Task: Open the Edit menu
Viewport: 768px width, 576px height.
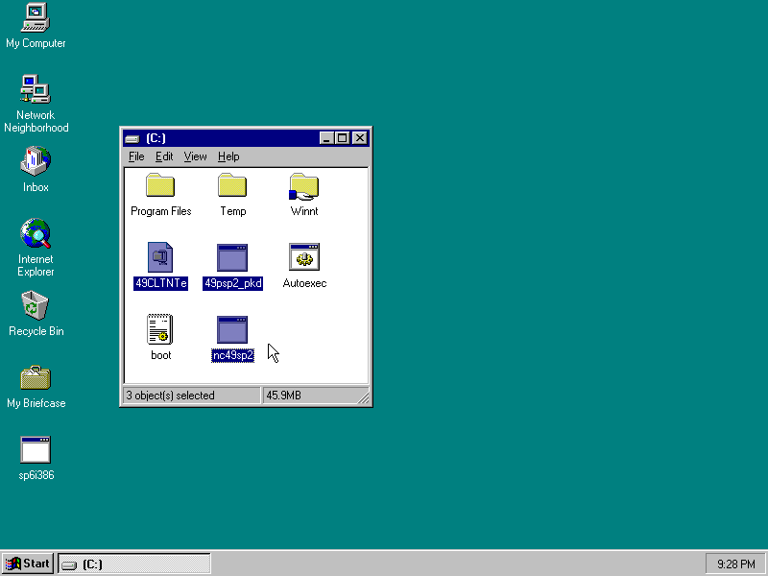Action: tap(164, 156)
